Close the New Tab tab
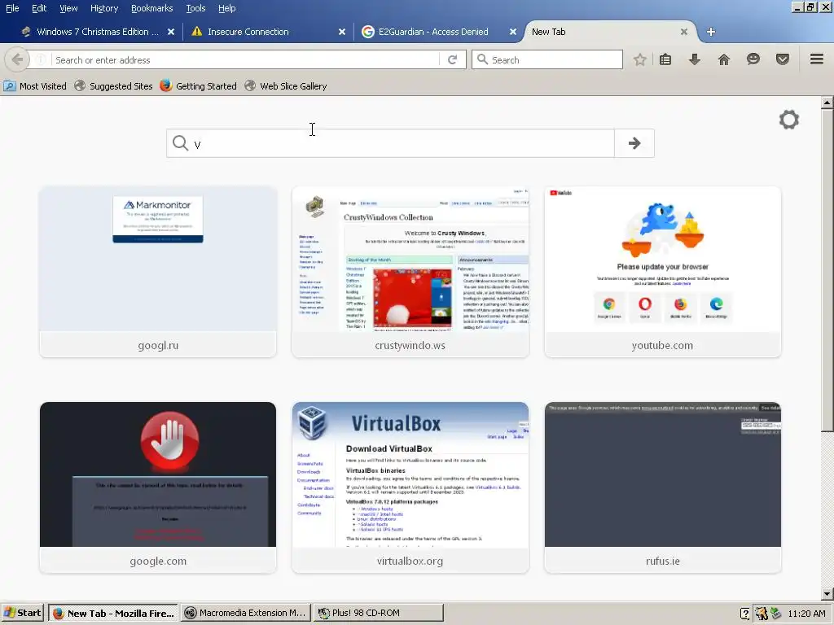 click(x=684, y=32)
